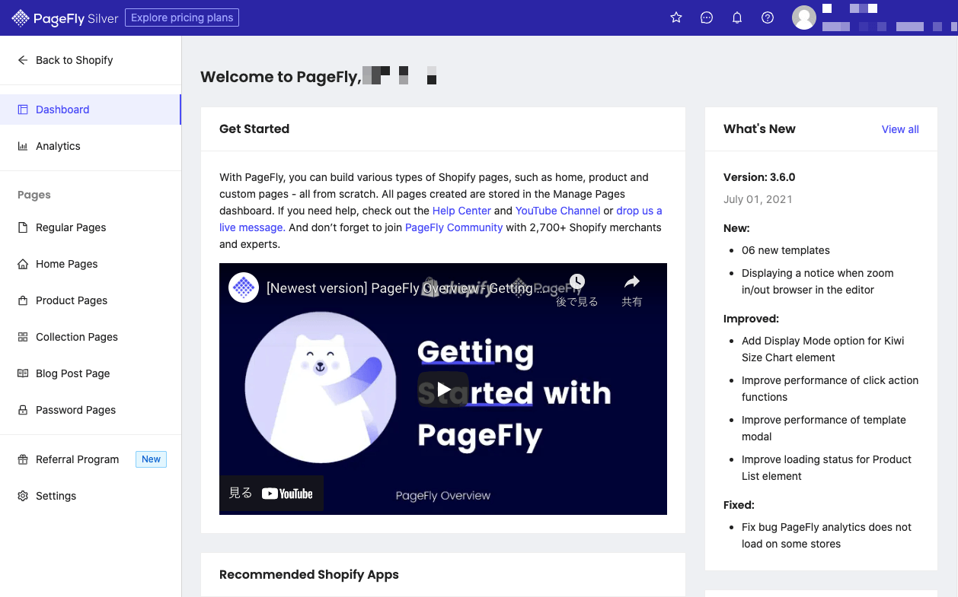Click the Blog Post Page icon
Viewport: 958px width, 597px height.
[x=23, y=373]
